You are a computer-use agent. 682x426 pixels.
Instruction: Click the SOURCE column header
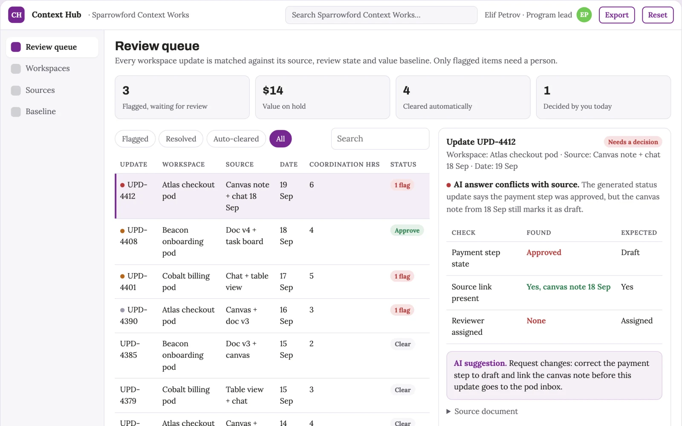[240, 164]
